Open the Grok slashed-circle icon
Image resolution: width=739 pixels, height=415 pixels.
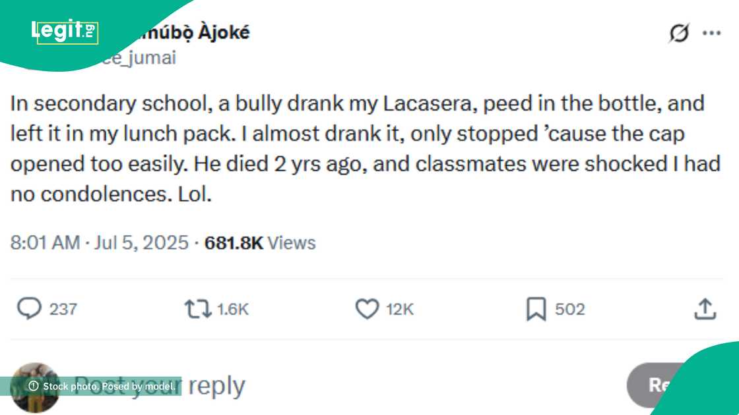(x=678, y=33)
